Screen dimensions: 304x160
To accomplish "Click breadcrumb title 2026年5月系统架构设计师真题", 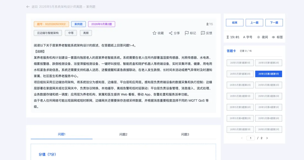I will [x=61, y=7].
